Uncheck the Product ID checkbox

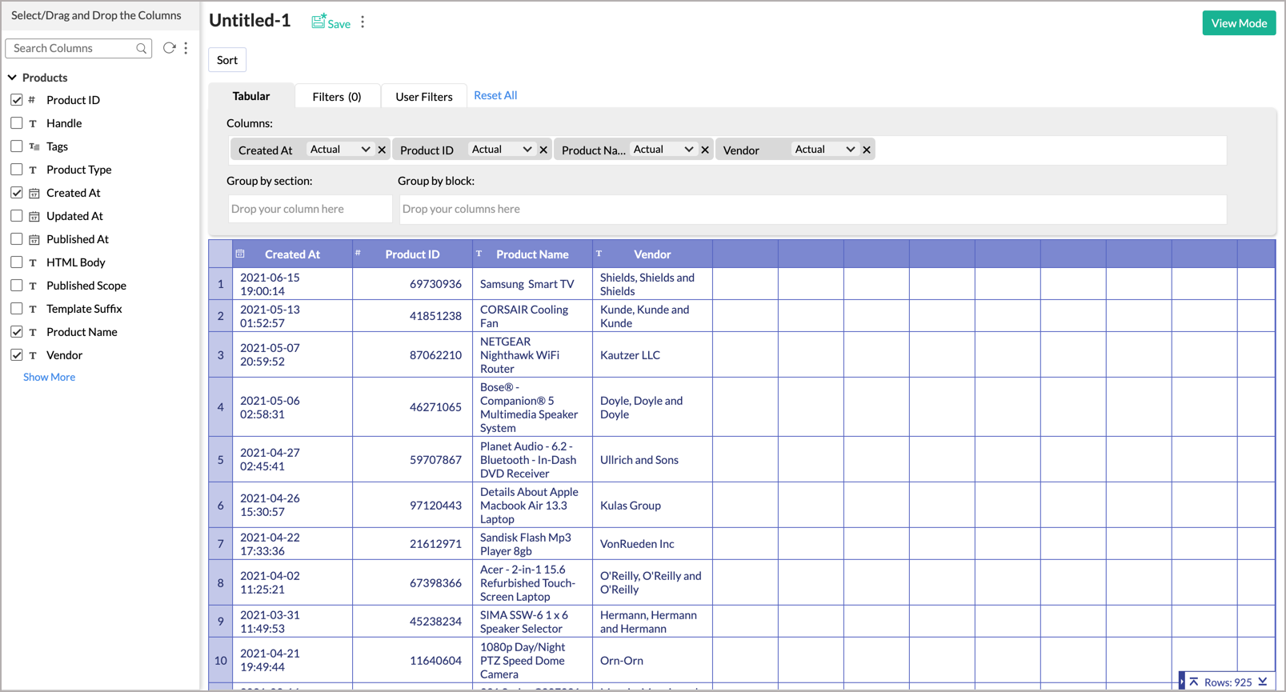click(17, 100)
